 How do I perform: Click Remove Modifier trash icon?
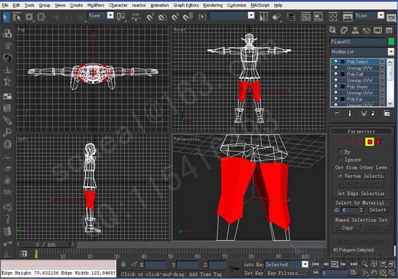point(373,113)
